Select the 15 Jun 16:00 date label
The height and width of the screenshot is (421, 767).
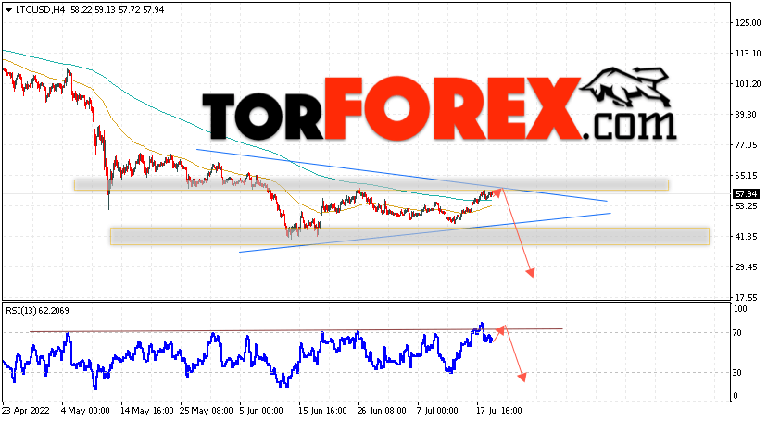click(322, 411)
